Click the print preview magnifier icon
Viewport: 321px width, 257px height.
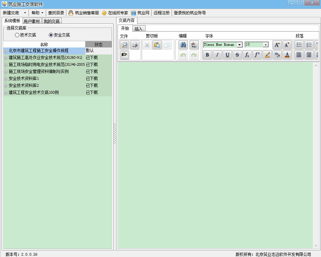(124, 45)
